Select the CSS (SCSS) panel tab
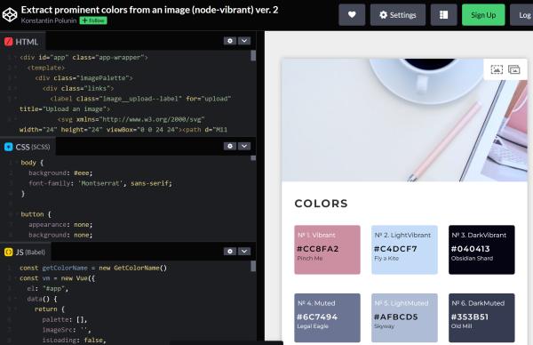 28,147
